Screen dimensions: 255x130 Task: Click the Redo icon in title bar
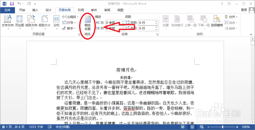29,4
